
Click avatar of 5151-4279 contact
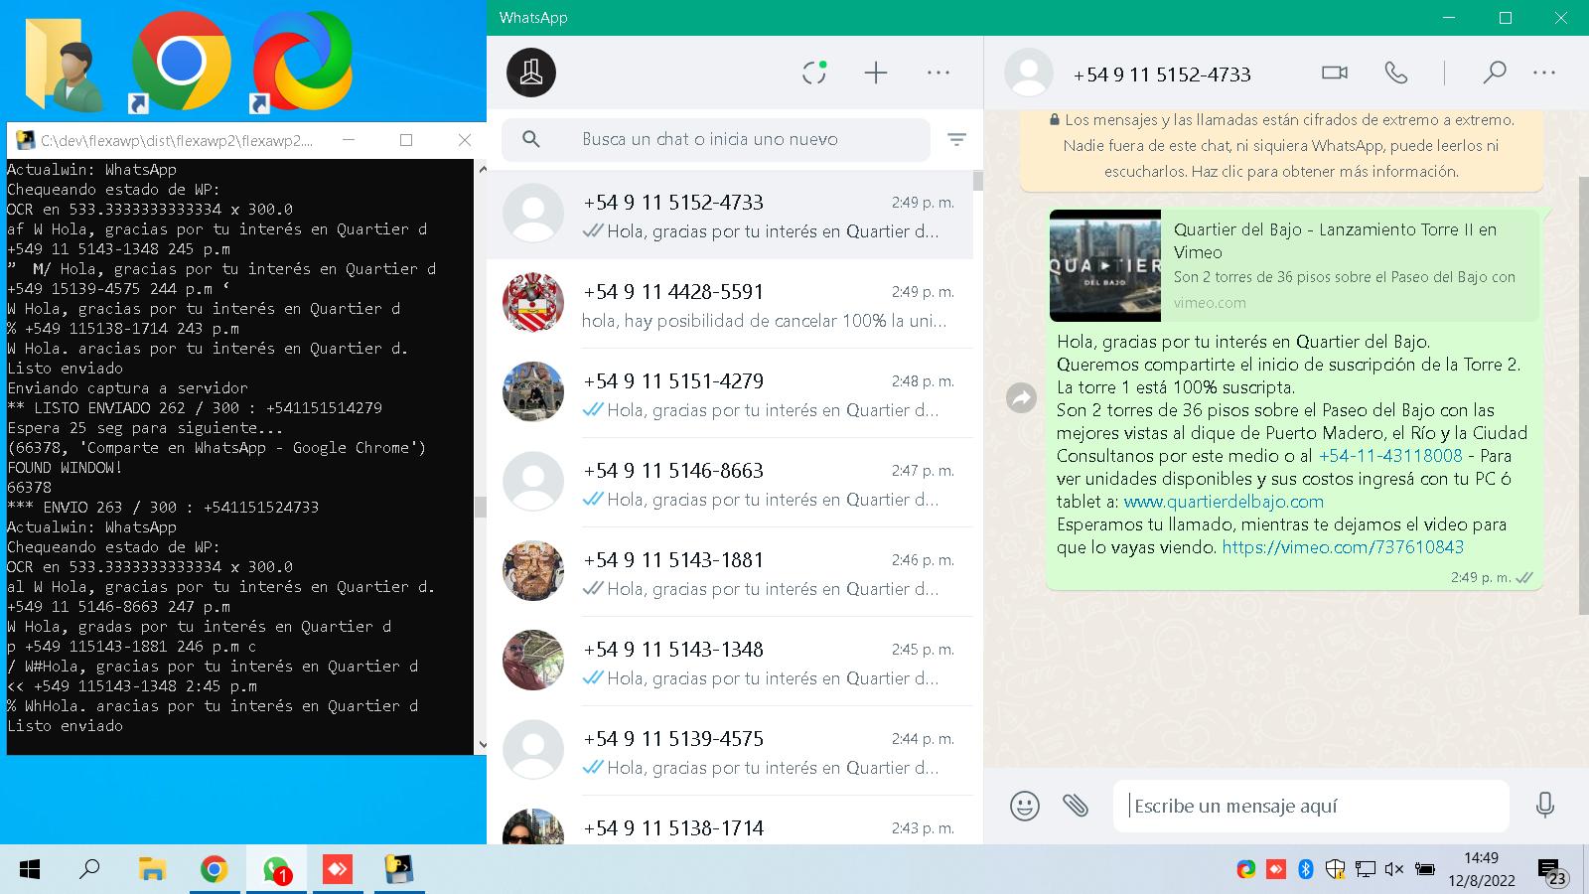click(533, 391)
